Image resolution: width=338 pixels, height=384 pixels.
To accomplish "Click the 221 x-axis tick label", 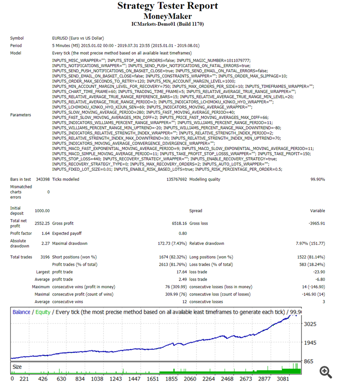I will 24,379.
